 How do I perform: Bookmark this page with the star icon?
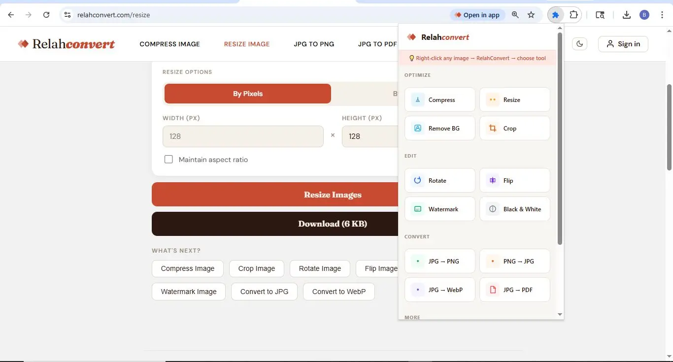point(531,15)
